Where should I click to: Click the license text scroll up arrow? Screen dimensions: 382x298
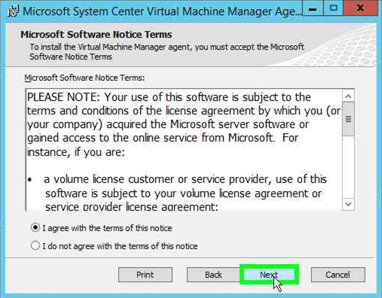point(348,96)
